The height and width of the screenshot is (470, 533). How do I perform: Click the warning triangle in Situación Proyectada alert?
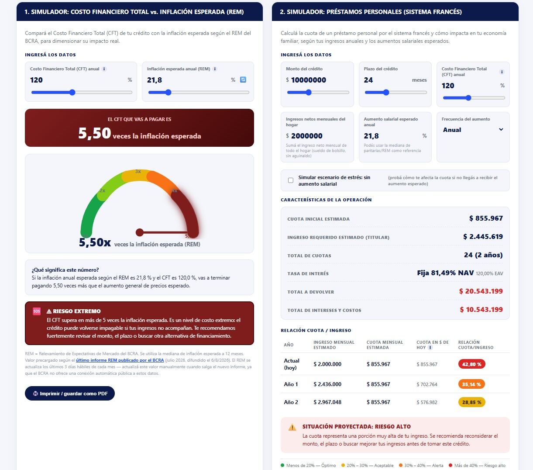click(292, 427)
